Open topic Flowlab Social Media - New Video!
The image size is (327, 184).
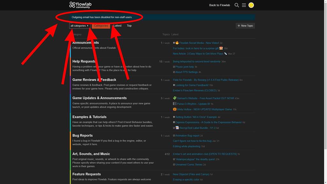(x=199, y=43)
